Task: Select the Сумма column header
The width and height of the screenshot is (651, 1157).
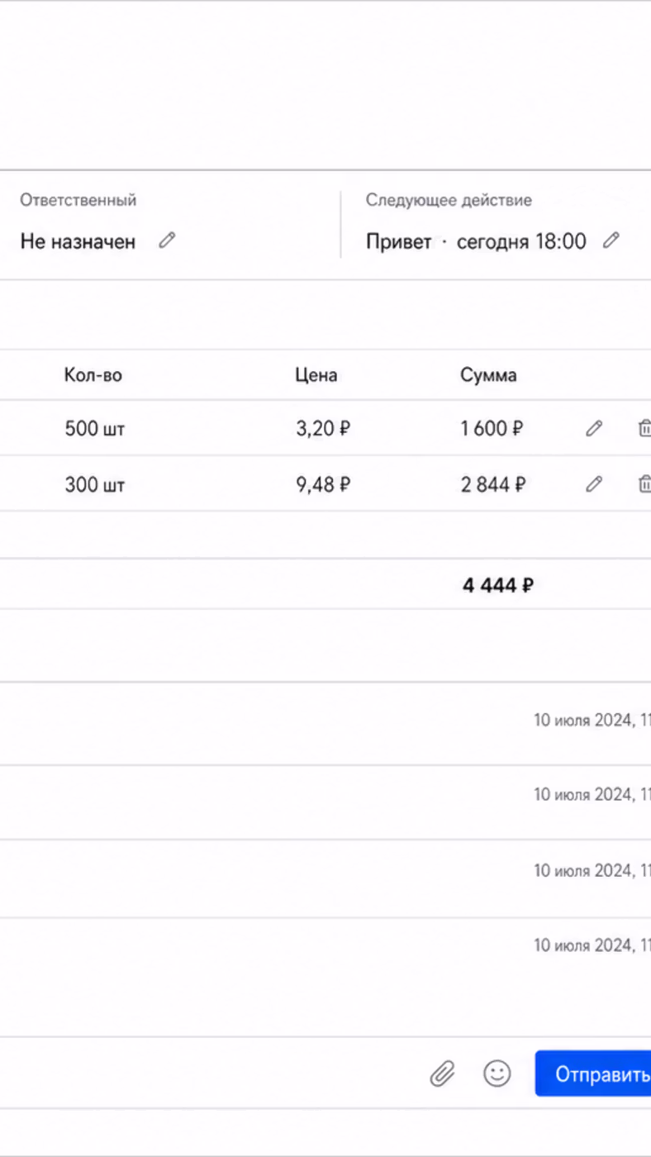Action: point(488,375)
